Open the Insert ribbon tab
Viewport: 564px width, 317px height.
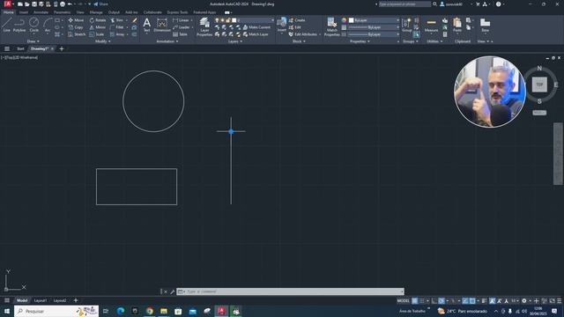[x=24, y=12]
